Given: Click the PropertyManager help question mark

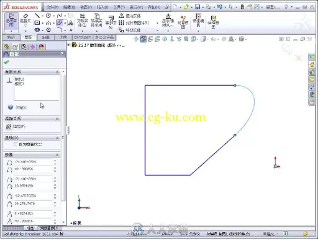Looking at the screenshot, I should point(62,54).
